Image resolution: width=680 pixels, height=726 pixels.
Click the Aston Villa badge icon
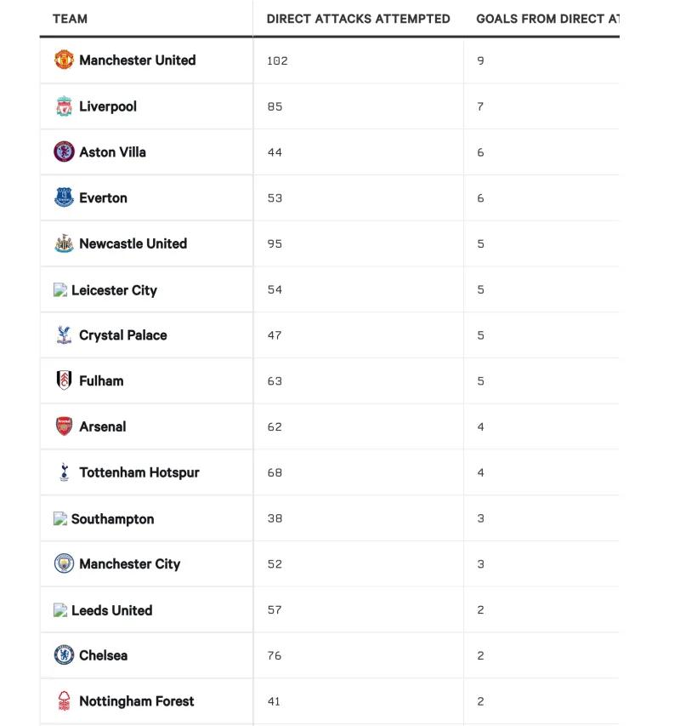64,151
